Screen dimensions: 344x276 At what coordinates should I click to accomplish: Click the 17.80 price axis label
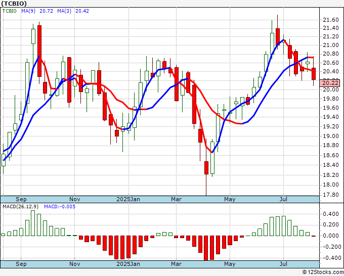(331, 195)
